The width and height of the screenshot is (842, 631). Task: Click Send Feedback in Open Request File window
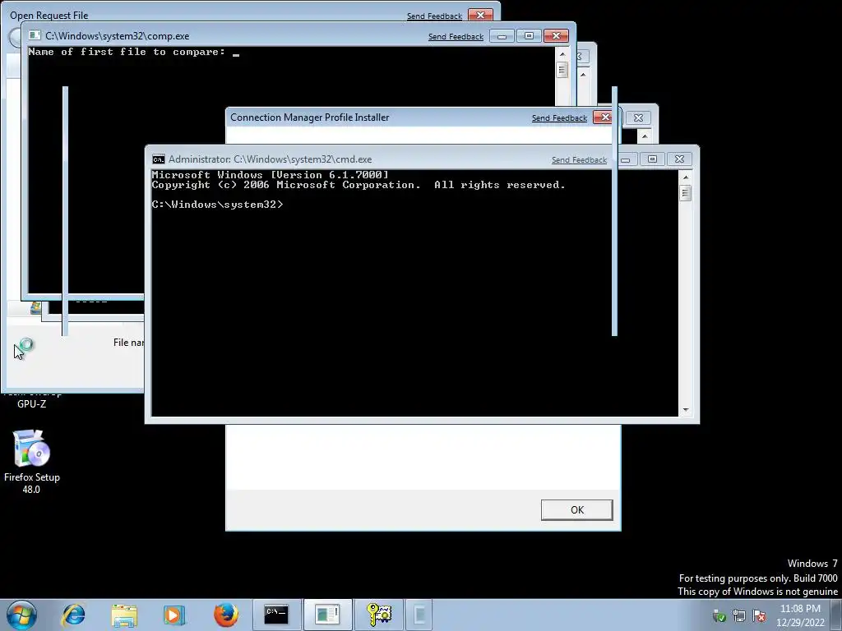tap(434, 16)
